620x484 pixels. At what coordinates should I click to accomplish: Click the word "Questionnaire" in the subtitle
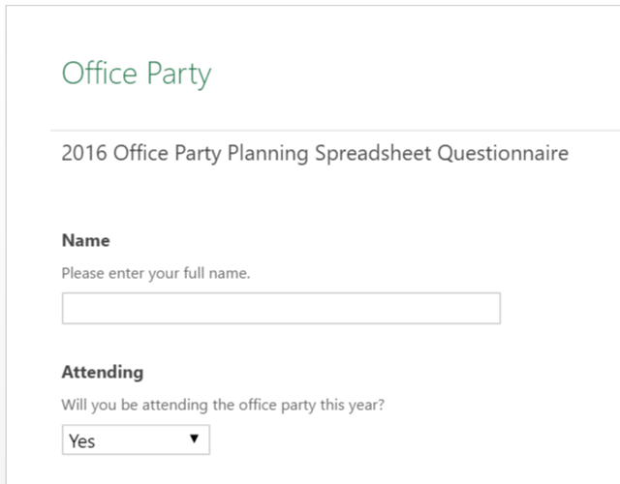coord(503,154)
